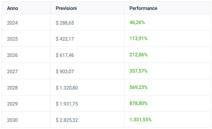Select the 2027 year cell

pyautogui.click(x=12, y=71)
